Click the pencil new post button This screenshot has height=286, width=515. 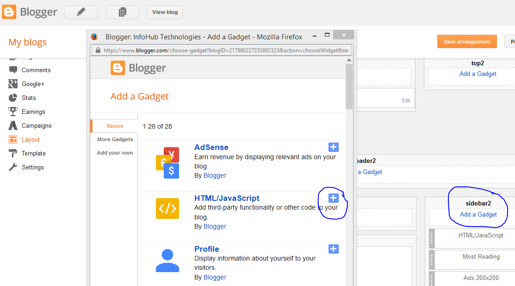[x=81, y=12]
